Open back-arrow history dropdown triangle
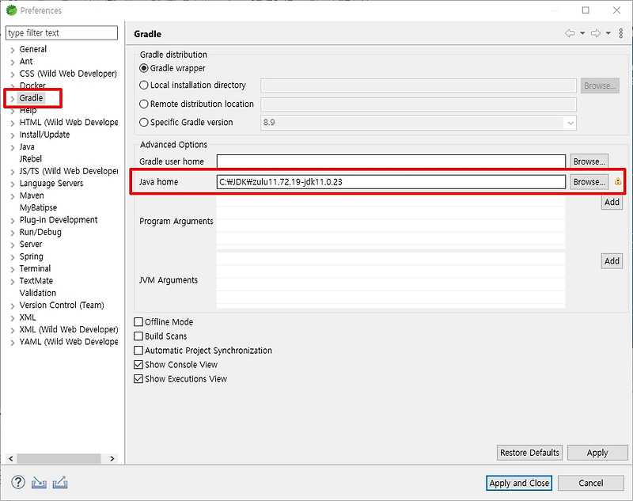 (582, 33)
